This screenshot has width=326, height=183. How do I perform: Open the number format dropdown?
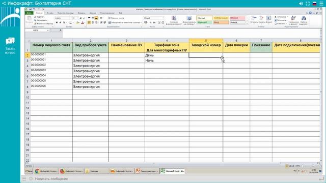click(x=163, y=18)
